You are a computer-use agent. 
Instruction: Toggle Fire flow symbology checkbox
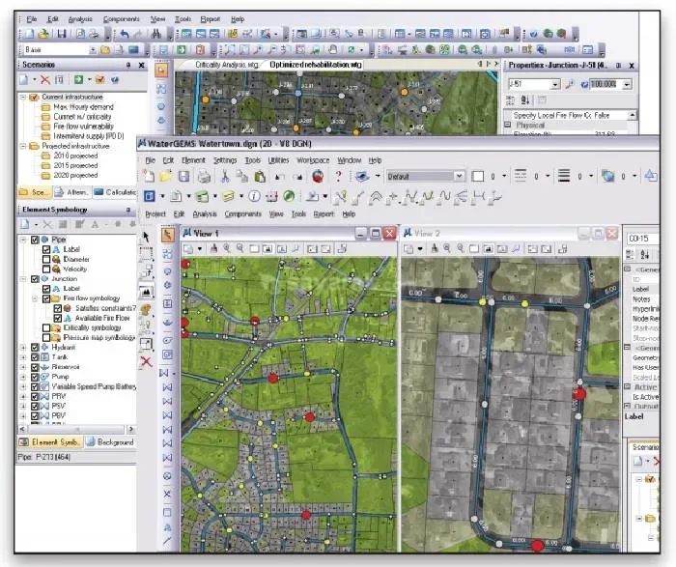click(x=46, y=298)
